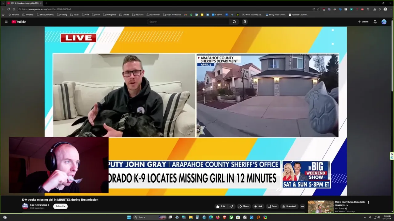Open the Favorites bookmark folder

tap(14, 15)
